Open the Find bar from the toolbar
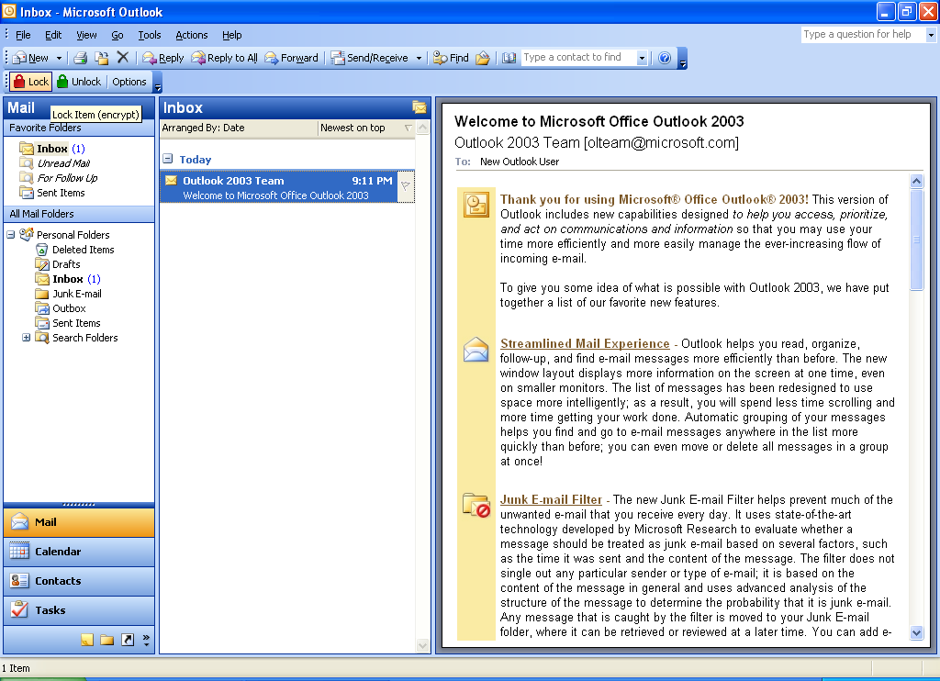The image size is (940, 681). (451, 58)
